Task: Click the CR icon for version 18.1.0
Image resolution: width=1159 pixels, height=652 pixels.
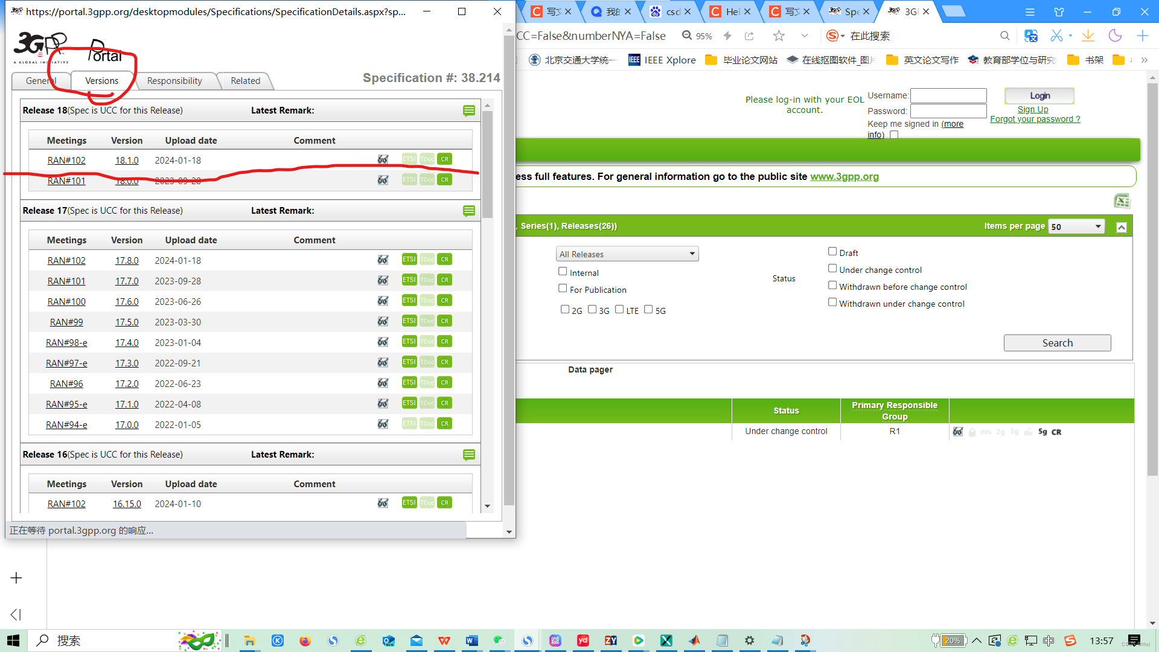Action: pyautogui.click(x=445, y=159)
